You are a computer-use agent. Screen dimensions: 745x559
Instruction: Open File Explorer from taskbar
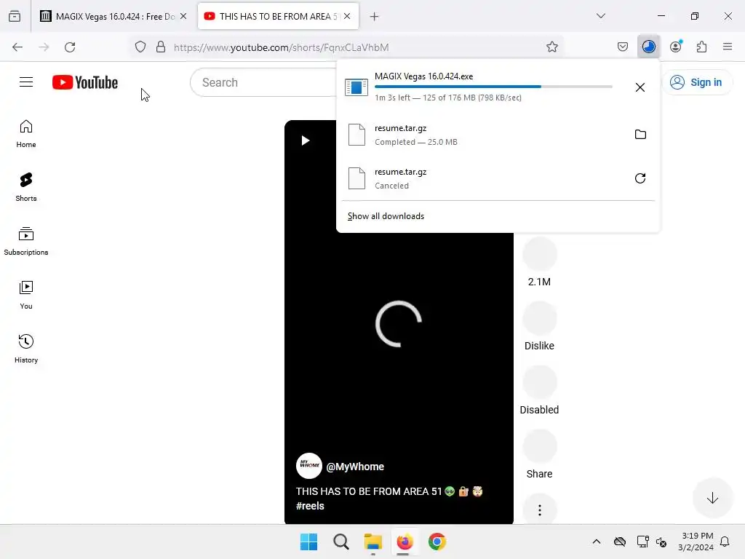pos(373,542)
